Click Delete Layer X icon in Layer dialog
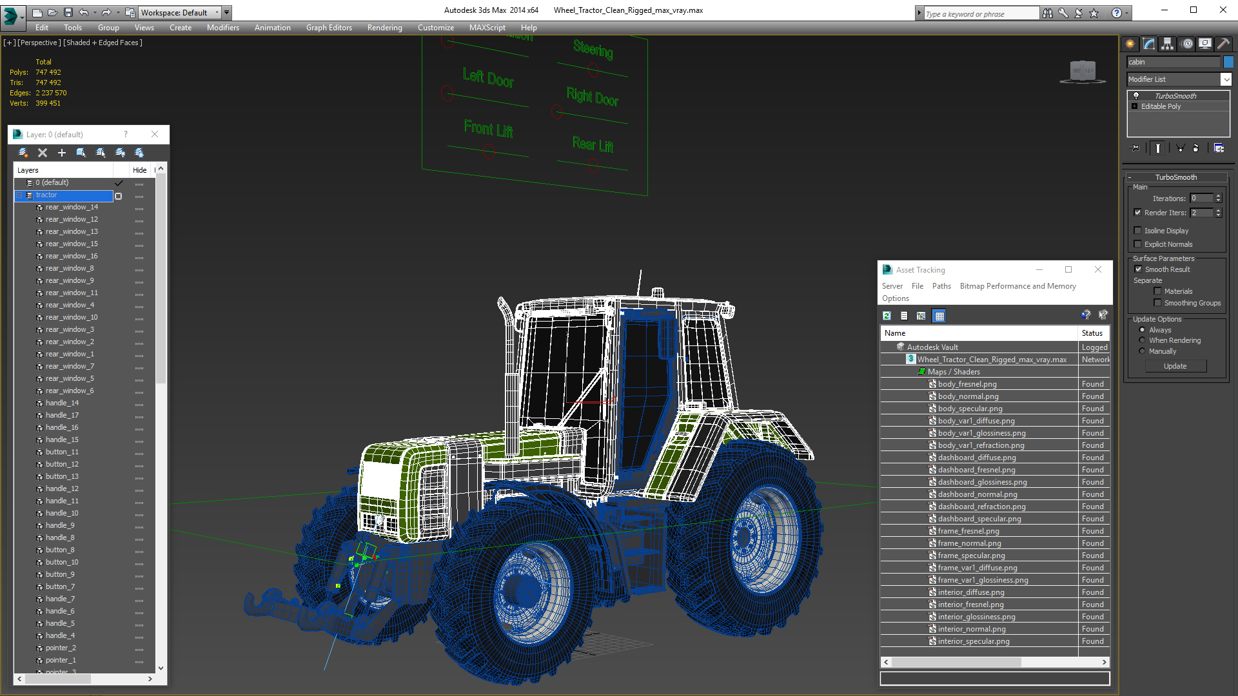Viewport: 1238px width, 696px height. point(43,153)
